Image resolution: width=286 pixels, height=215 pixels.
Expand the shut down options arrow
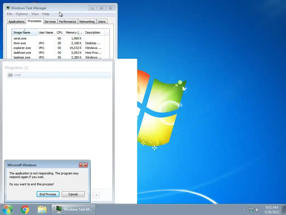coord(96,195)
